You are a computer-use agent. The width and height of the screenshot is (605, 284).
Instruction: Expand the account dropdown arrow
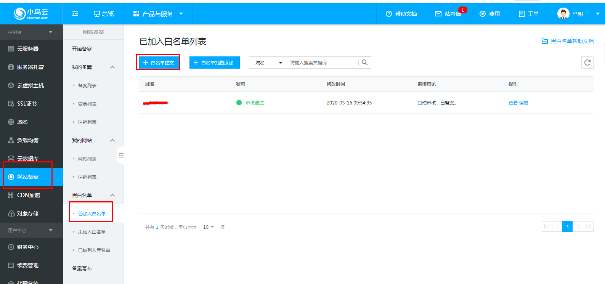pyautogui.click(x=597, y=14)
